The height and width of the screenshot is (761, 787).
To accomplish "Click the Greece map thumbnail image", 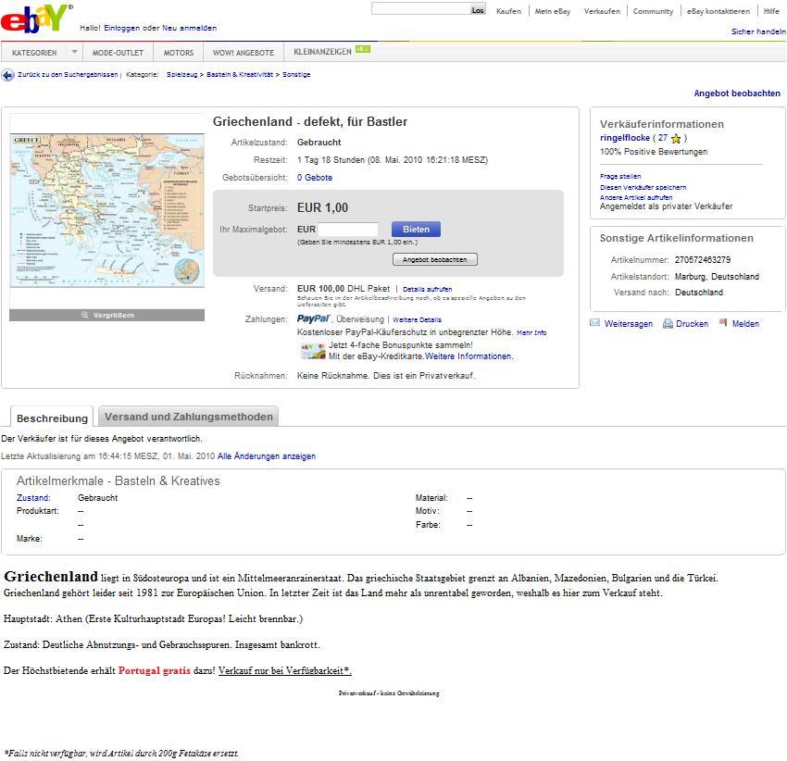I will coord(106,210).
